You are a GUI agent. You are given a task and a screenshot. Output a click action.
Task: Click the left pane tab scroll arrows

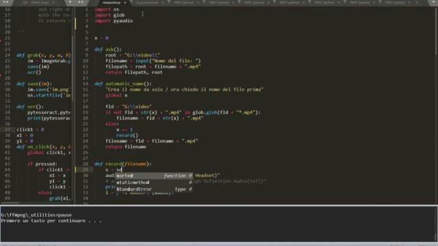tap(5, 2)
